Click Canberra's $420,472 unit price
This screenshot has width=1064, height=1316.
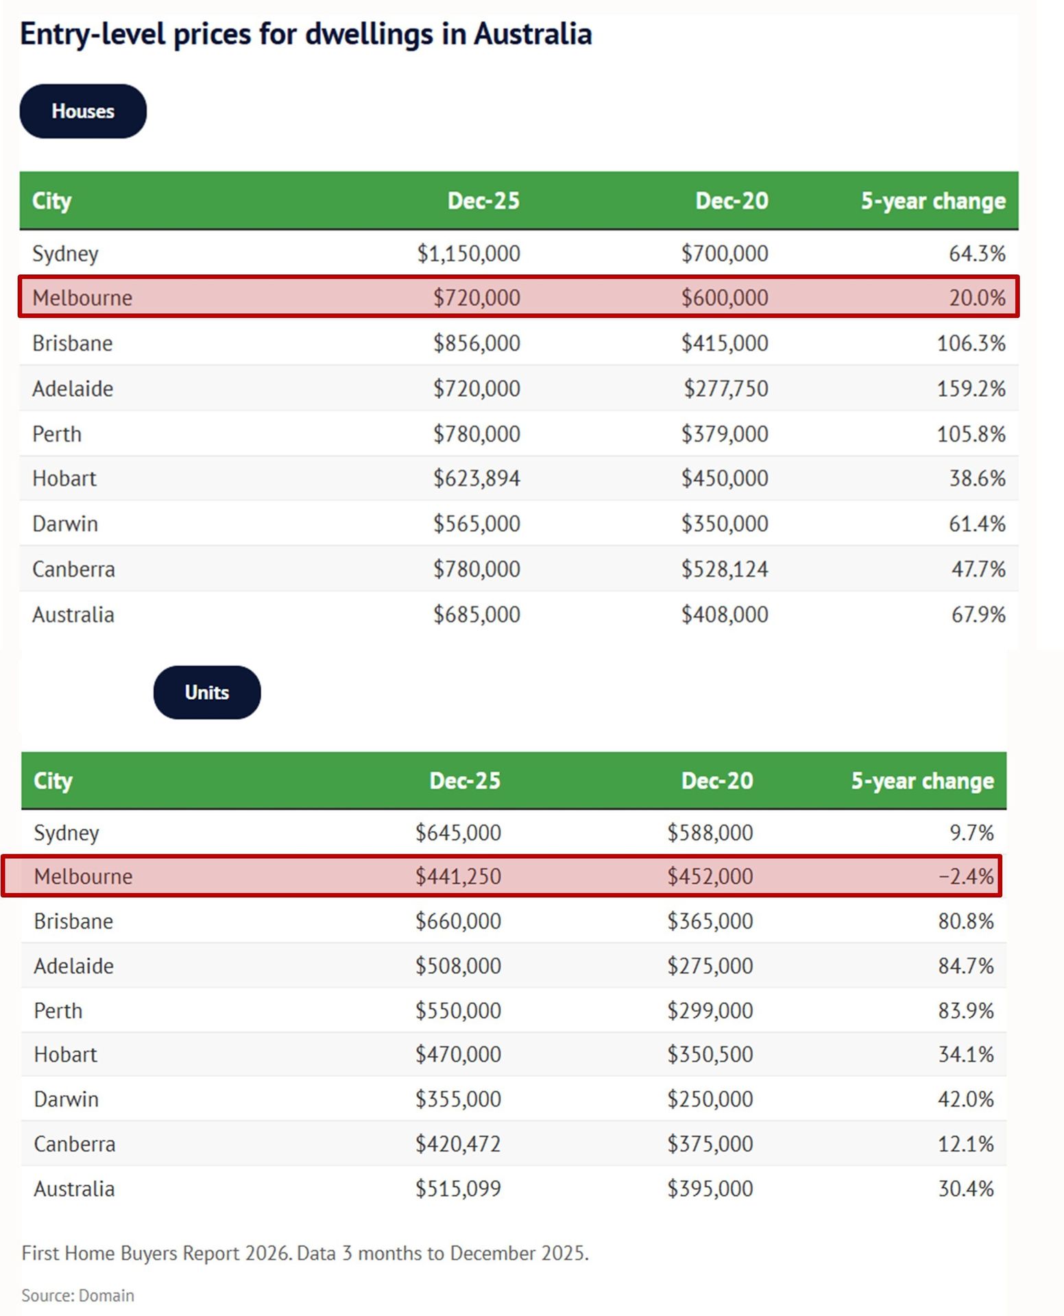[x=458, y=1144]
